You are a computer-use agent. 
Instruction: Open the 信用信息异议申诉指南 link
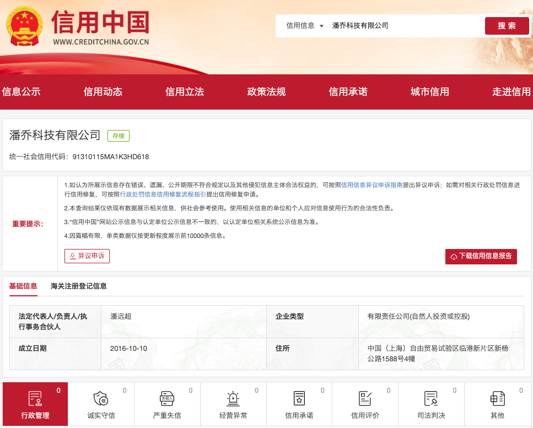[372, 185]
